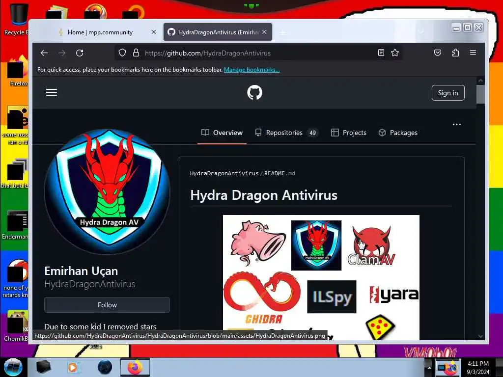Open HydraDragonAntivirus repo link in README path
The image size is (503, 377).
224,173
